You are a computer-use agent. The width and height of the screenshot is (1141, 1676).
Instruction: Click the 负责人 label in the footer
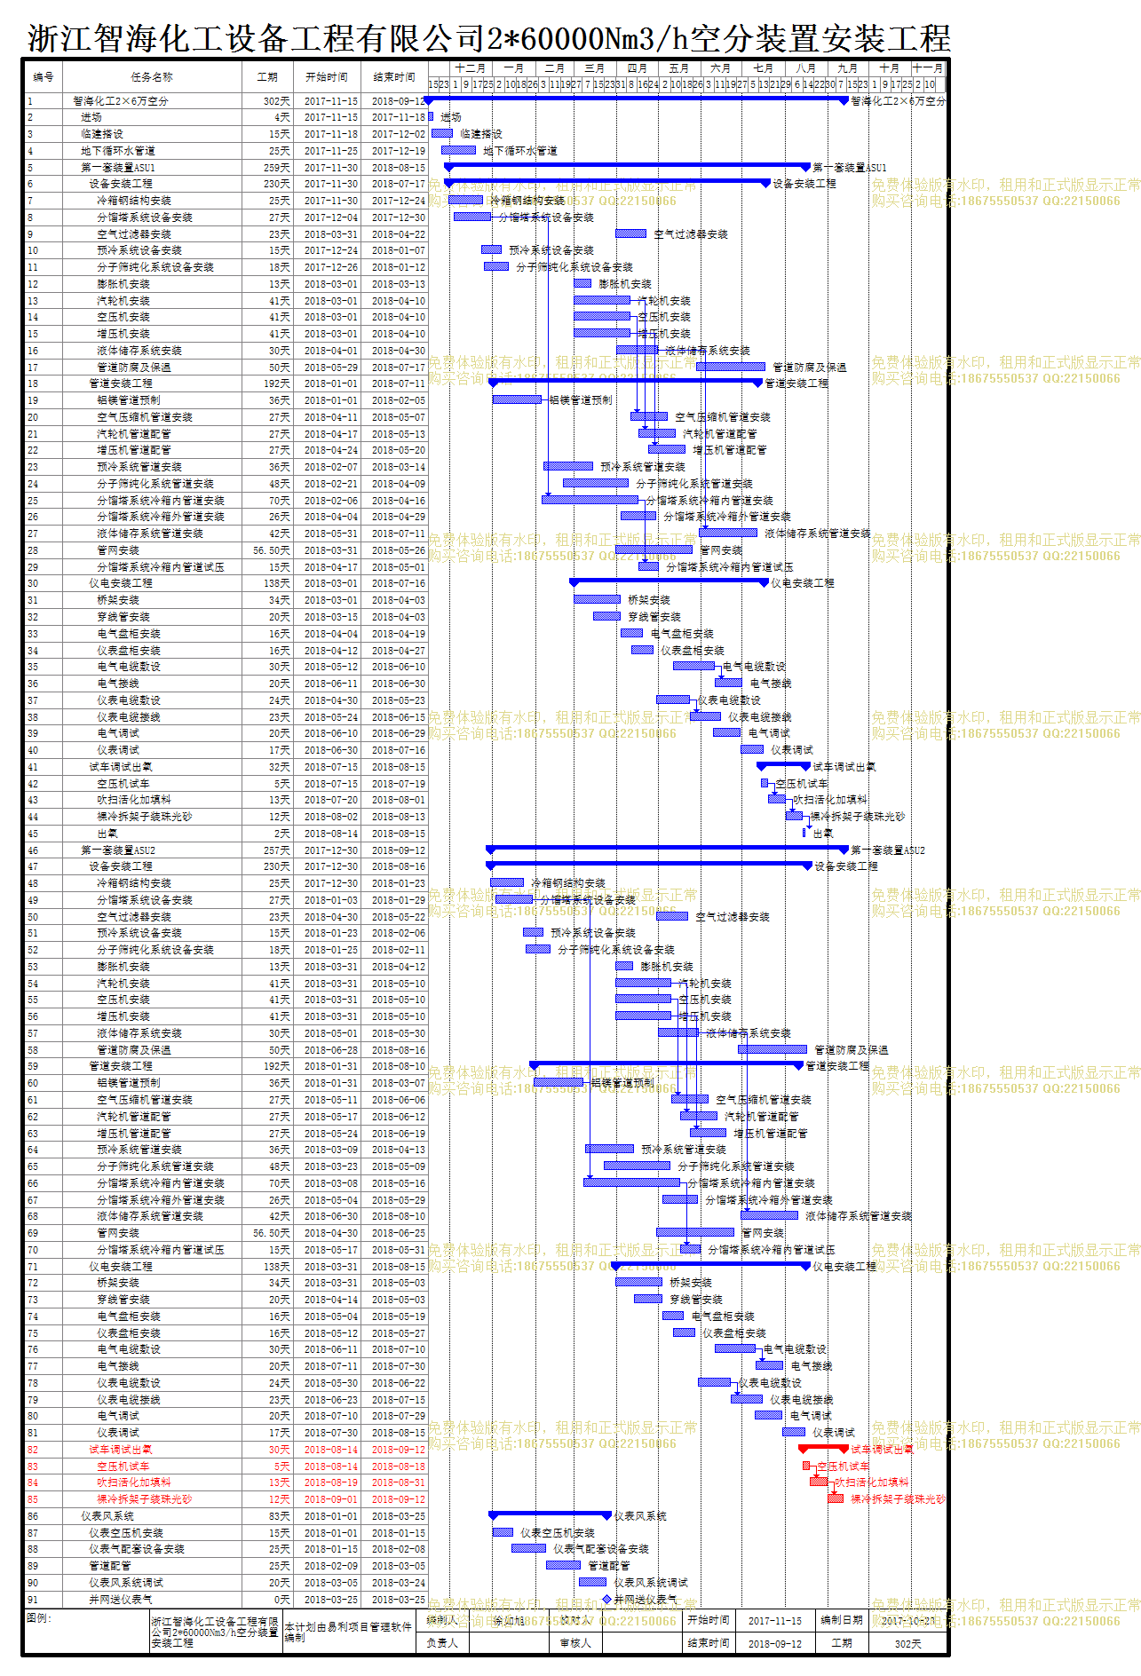(x=442, y=1643)
